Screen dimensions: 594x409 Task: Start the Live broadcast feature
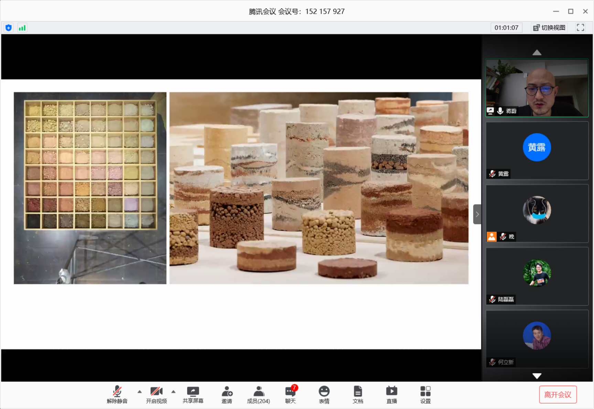[391, 395]
